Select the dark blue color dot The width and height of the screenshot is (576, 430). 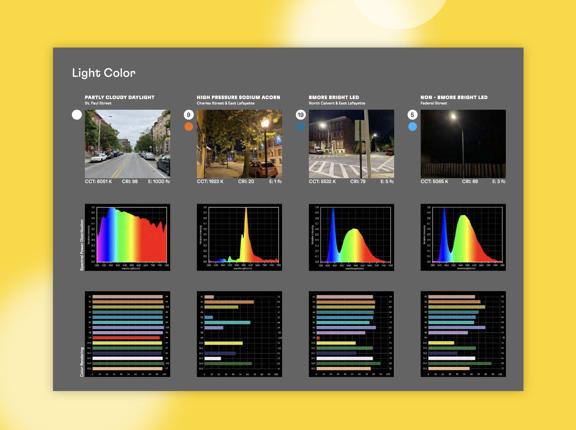click(x=301, y=127)
